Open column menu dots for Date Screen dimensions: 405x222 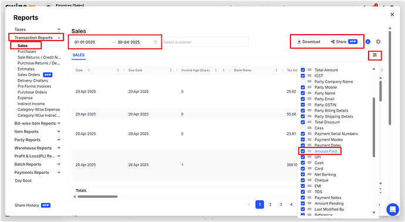[118, 70]
